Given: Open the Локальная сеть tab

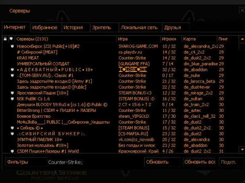Looking at the screenshot, I should [140, 27].
